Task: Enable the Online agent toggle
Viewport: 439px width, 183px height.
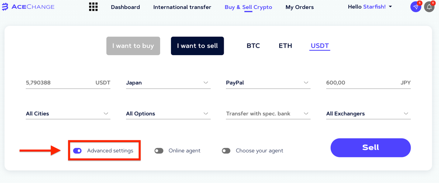Action: (159, 151)
